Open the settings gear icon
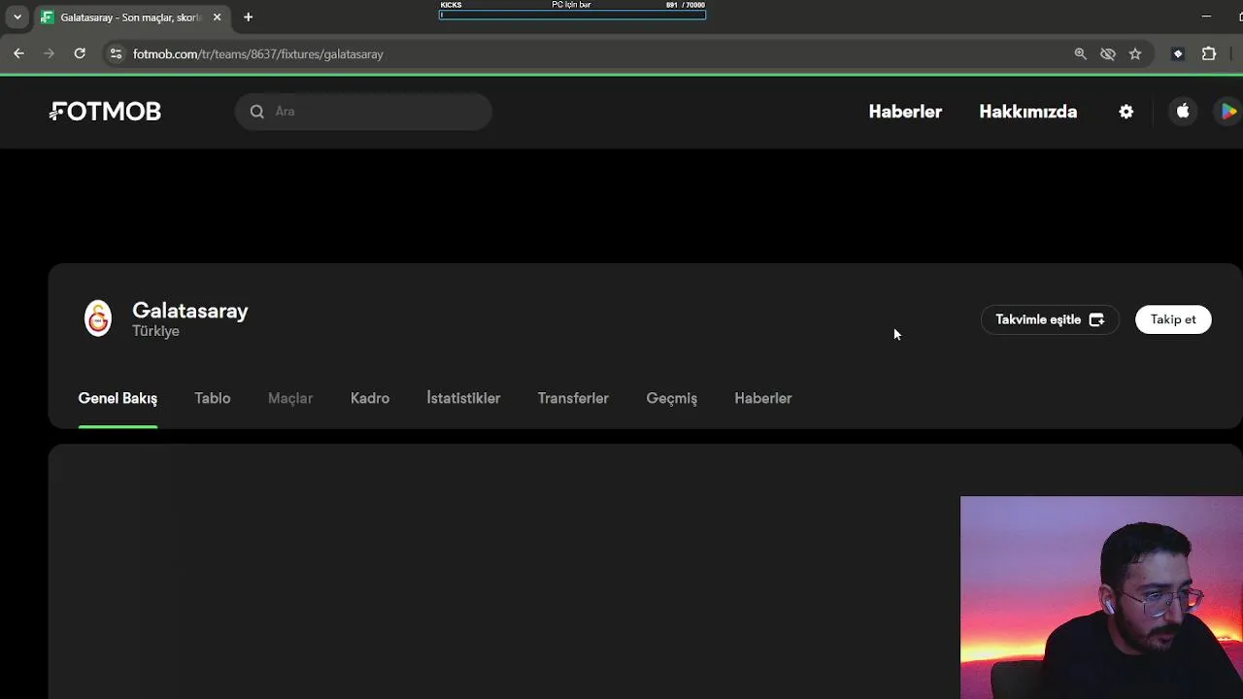The width and height of the screenshot is (1243, 699). 1126,112
